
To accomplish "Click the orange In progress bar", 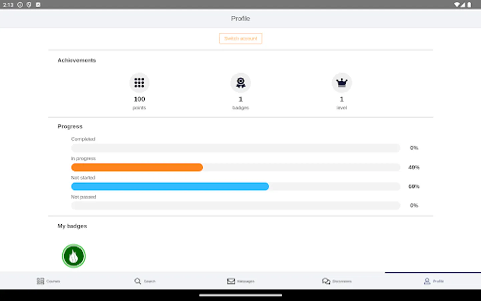I will click(137, 167).
